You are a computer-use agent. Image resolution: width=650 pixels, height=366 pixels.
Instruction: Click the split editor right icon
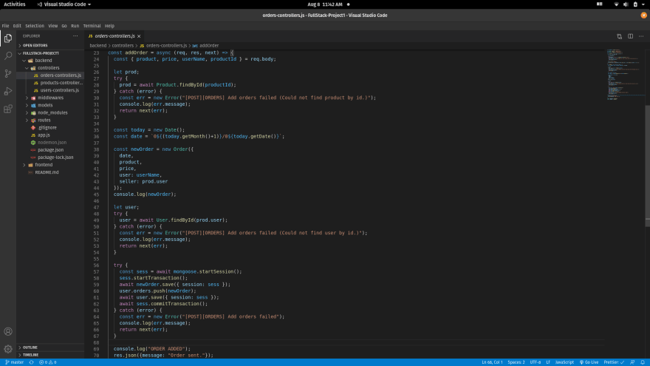pos(630,36)
